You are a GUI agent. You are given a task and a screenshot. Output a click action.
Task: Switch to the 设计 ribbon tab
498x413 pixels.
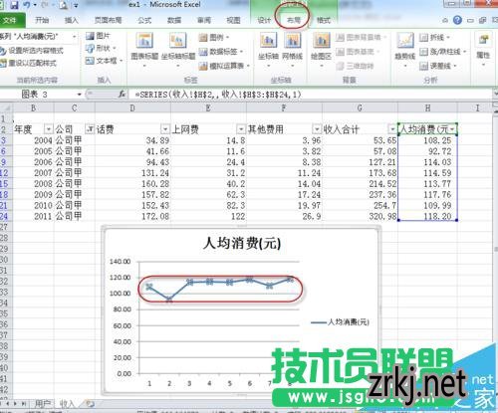[x=264, y=21]
